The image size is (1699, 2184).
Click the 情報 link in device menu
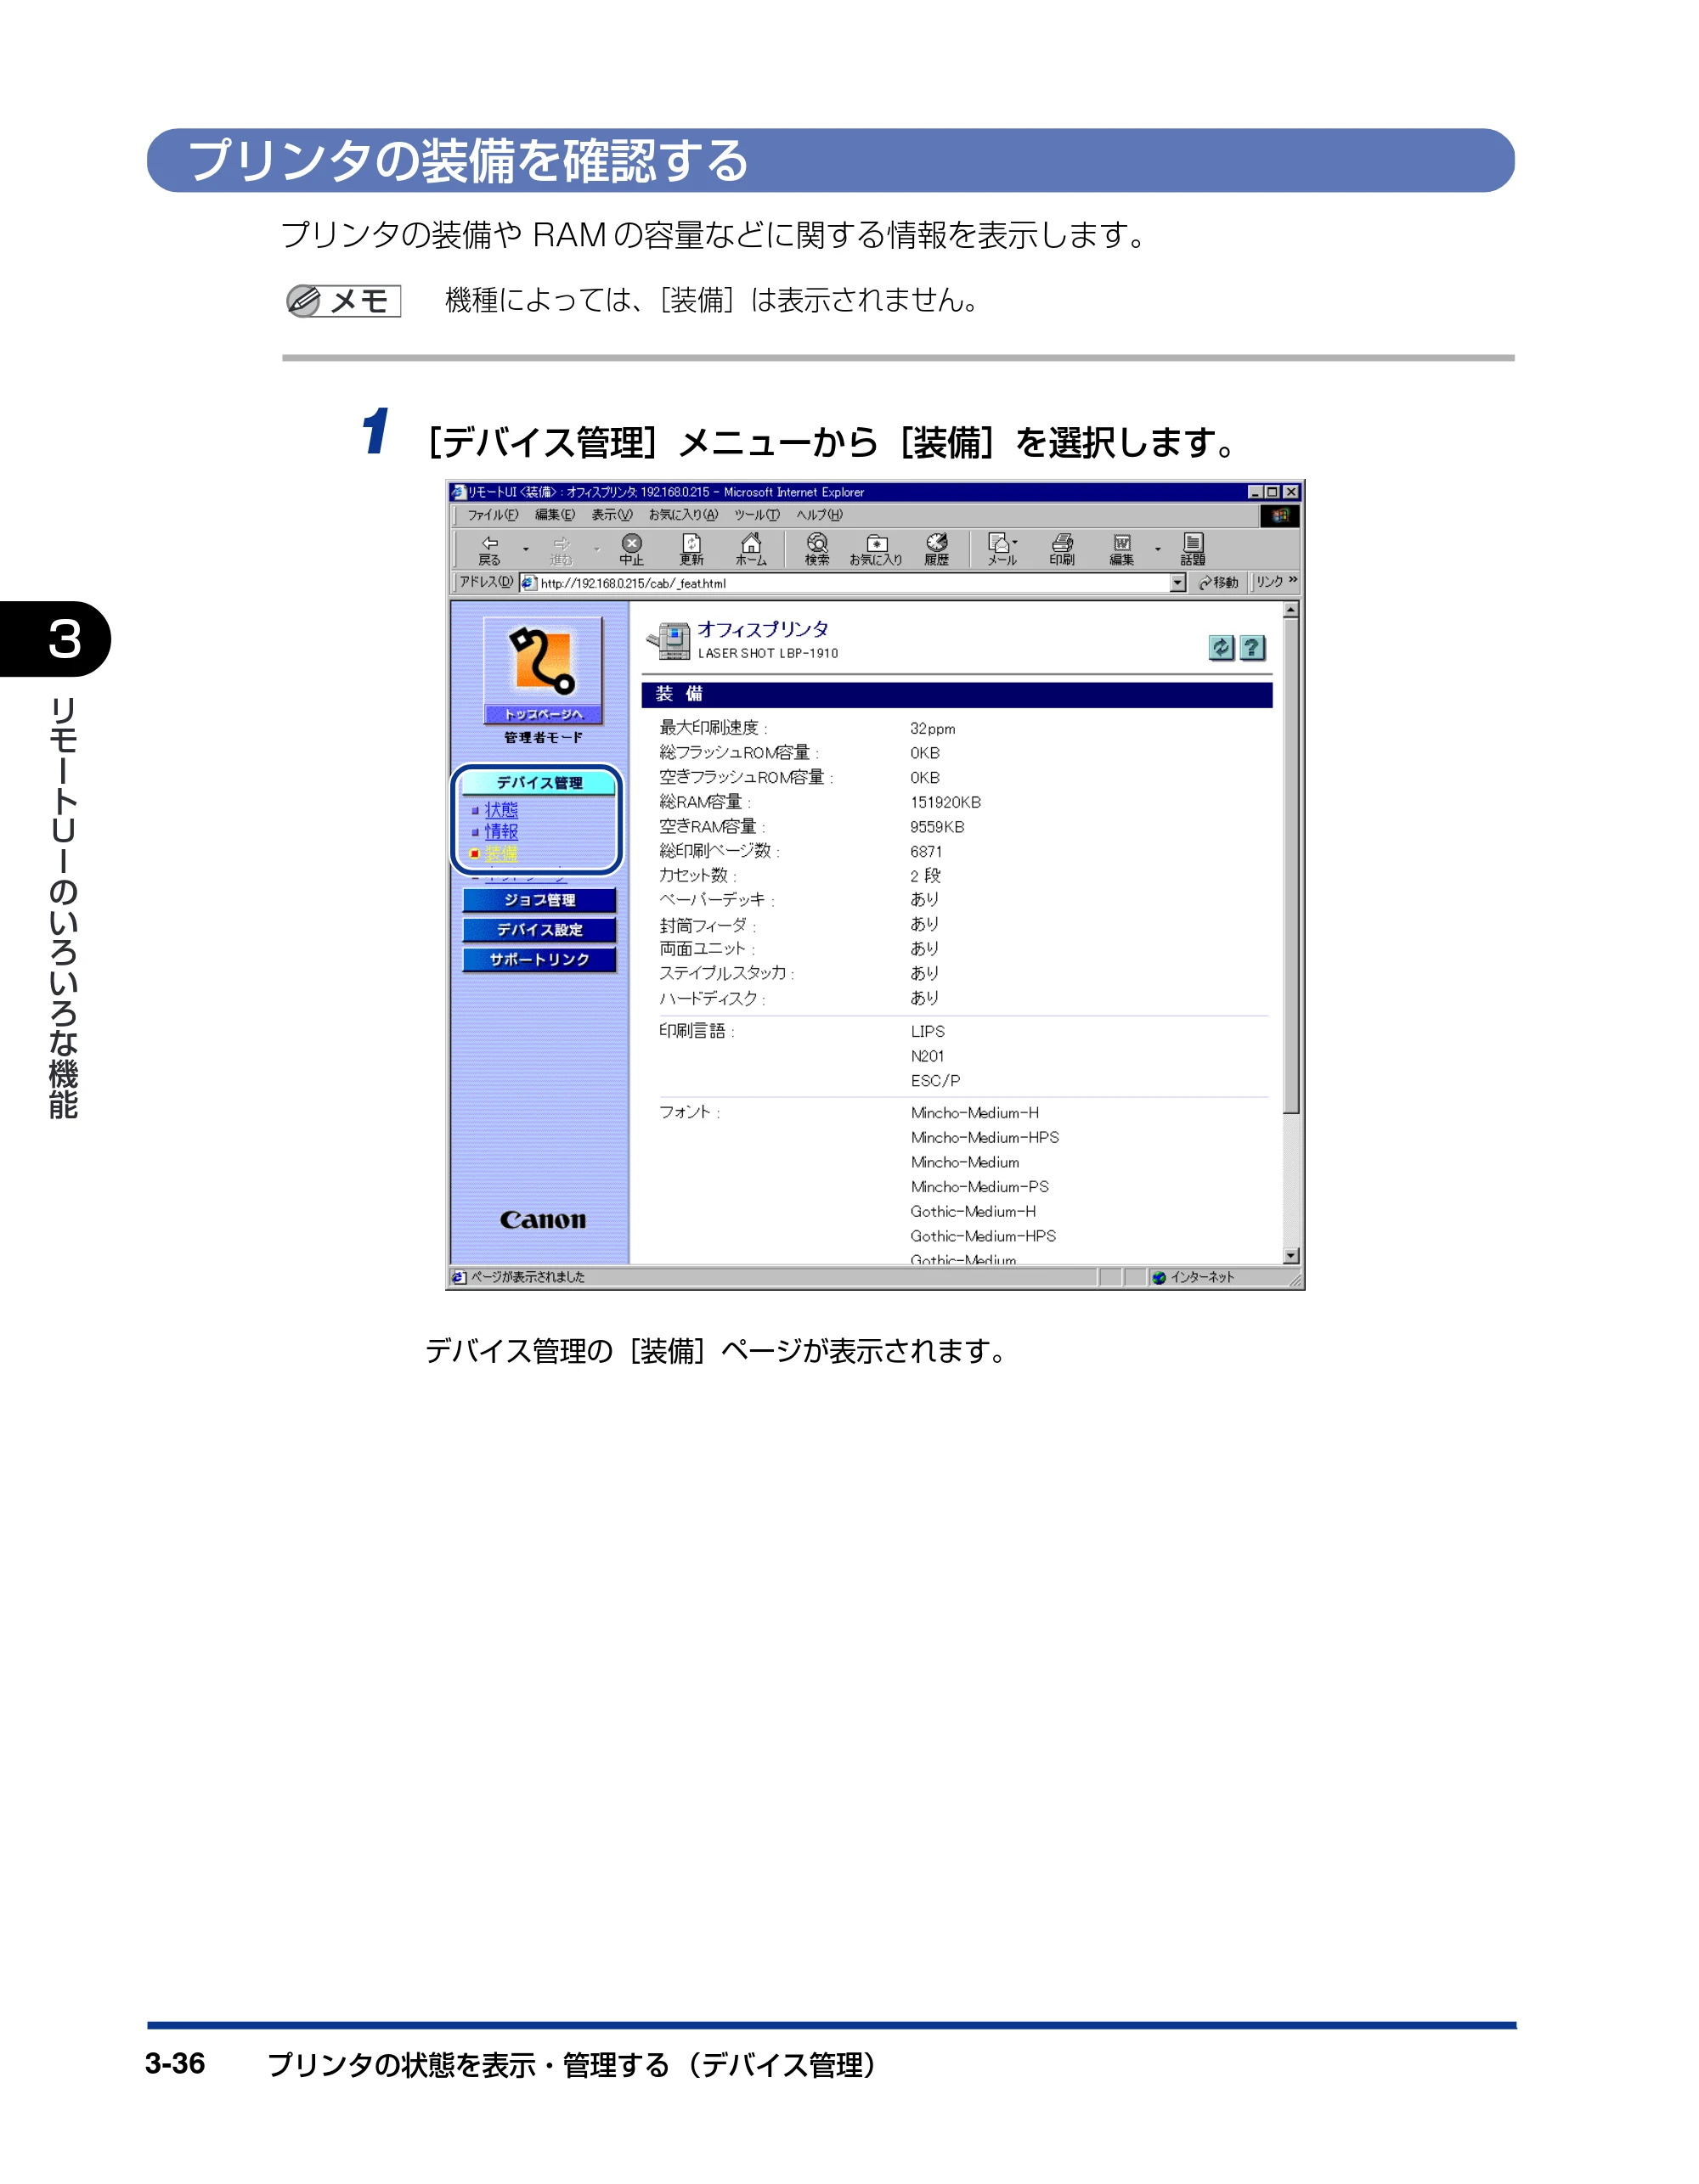[501, 832]
